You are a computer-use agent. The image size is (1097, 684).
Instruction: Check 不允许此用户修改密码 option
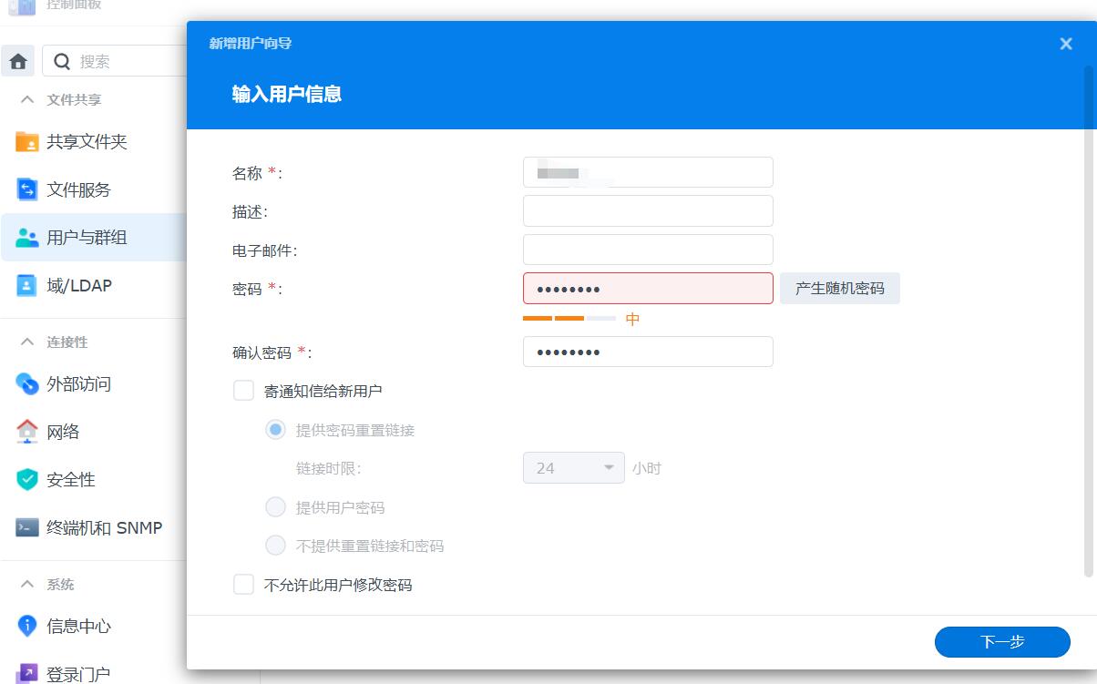tap(243, 585)
